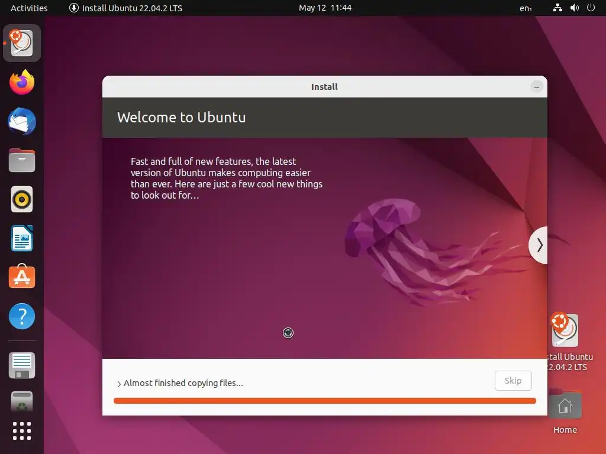Expand the copying files details chevron
Viewport: 606px width, 454px height.
pyautogui.click(x=119, y=384)
